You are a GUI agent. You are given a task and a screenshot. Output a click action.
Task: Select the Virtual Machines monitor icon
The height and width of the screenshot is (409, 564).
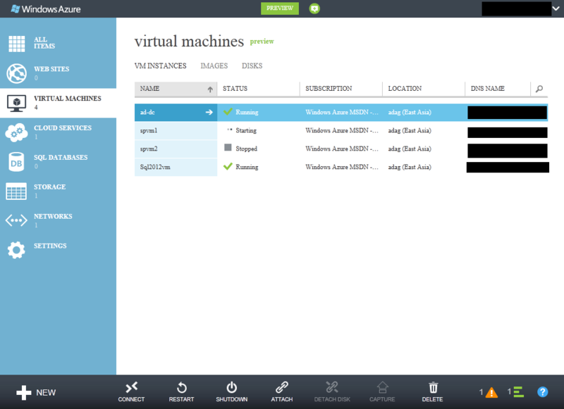[x=16, y=103]
